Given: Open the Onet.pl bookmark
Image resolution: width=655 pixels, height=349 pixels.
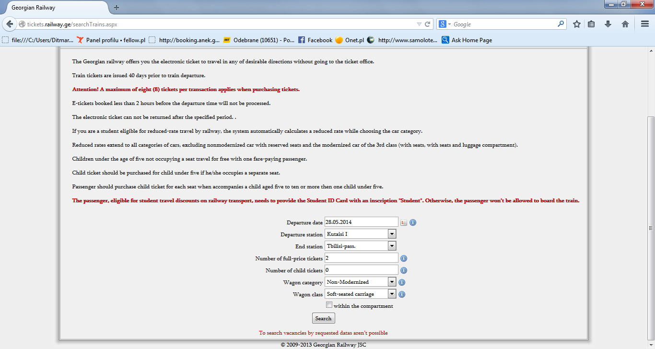Looking at the screenshot, I should click(x=350, y=40).
